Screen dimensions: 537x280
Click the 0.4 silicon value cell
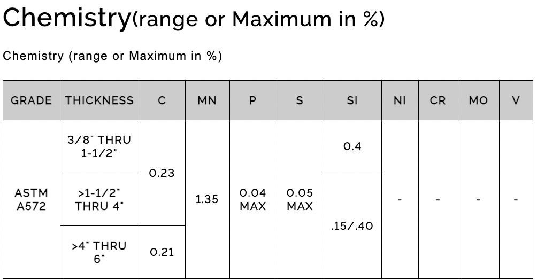point(352,146)
